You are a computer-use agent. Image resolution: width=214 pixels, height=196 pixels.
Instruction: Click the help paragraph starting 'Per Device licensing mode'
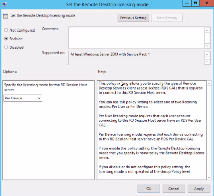tap(151, 137)
